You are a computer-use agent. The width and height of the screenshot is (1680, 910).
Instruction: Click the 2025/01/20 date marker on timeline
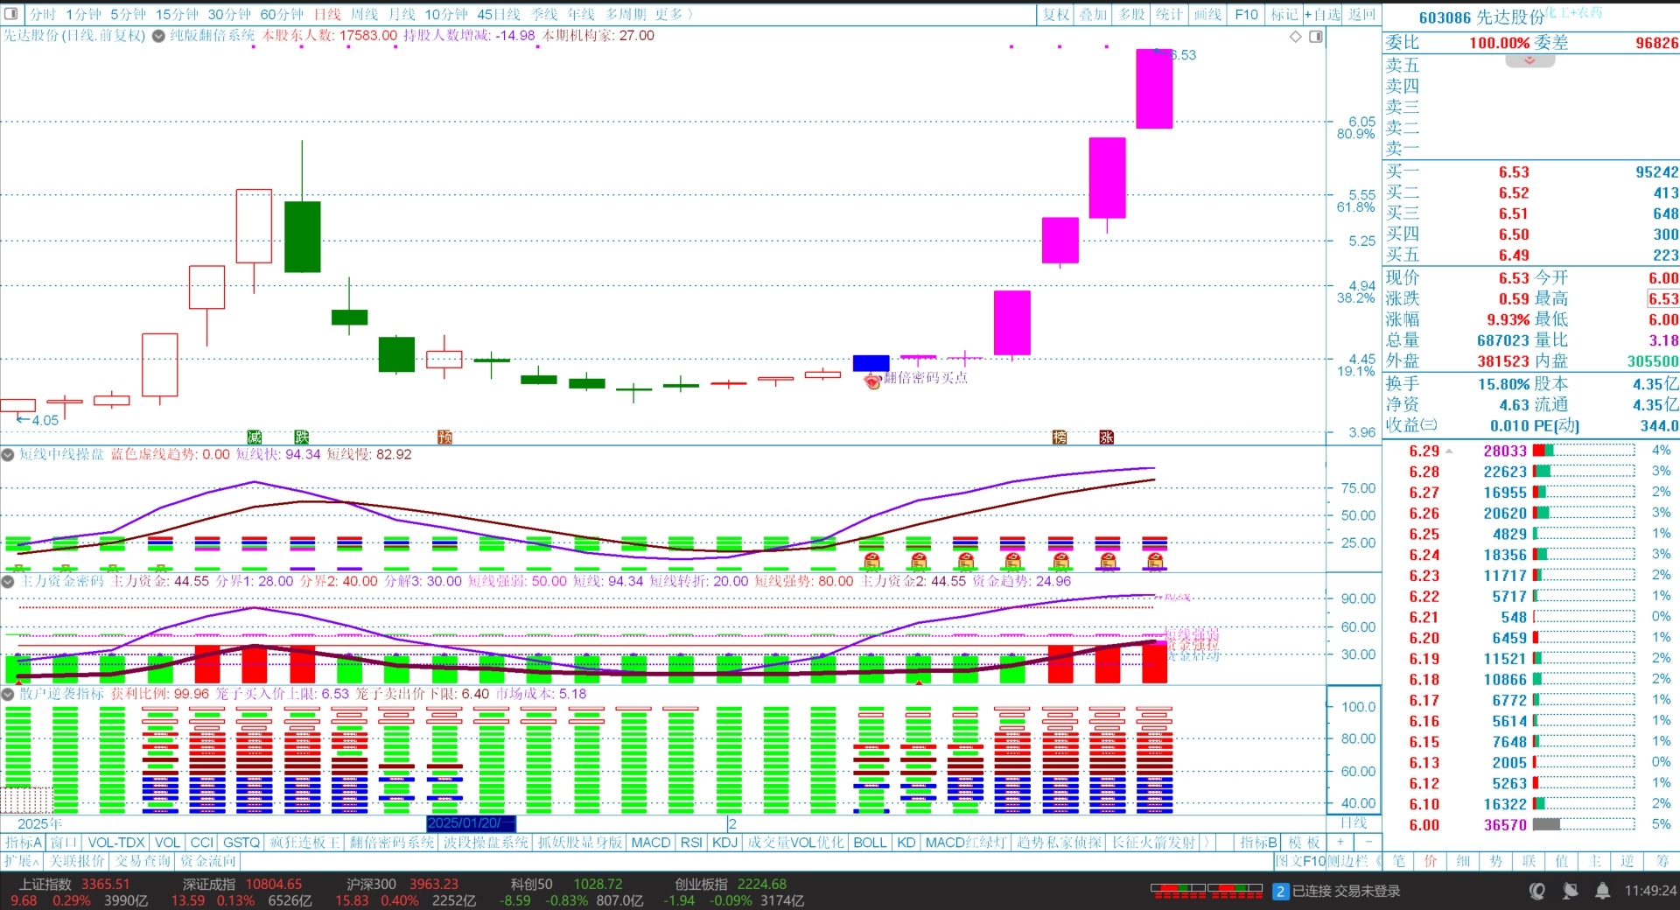(x=465, y=823)
